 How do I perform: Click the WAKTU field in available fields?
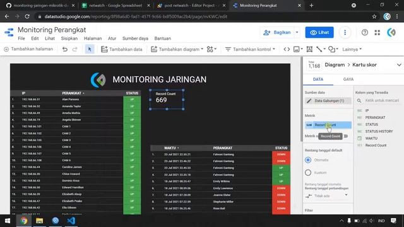click(371, 138)
